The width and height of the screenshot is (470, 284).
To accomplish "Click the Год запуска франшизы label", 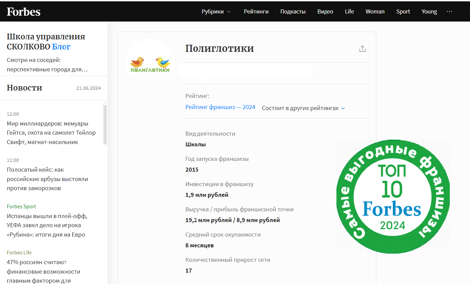I will point(217,159).
